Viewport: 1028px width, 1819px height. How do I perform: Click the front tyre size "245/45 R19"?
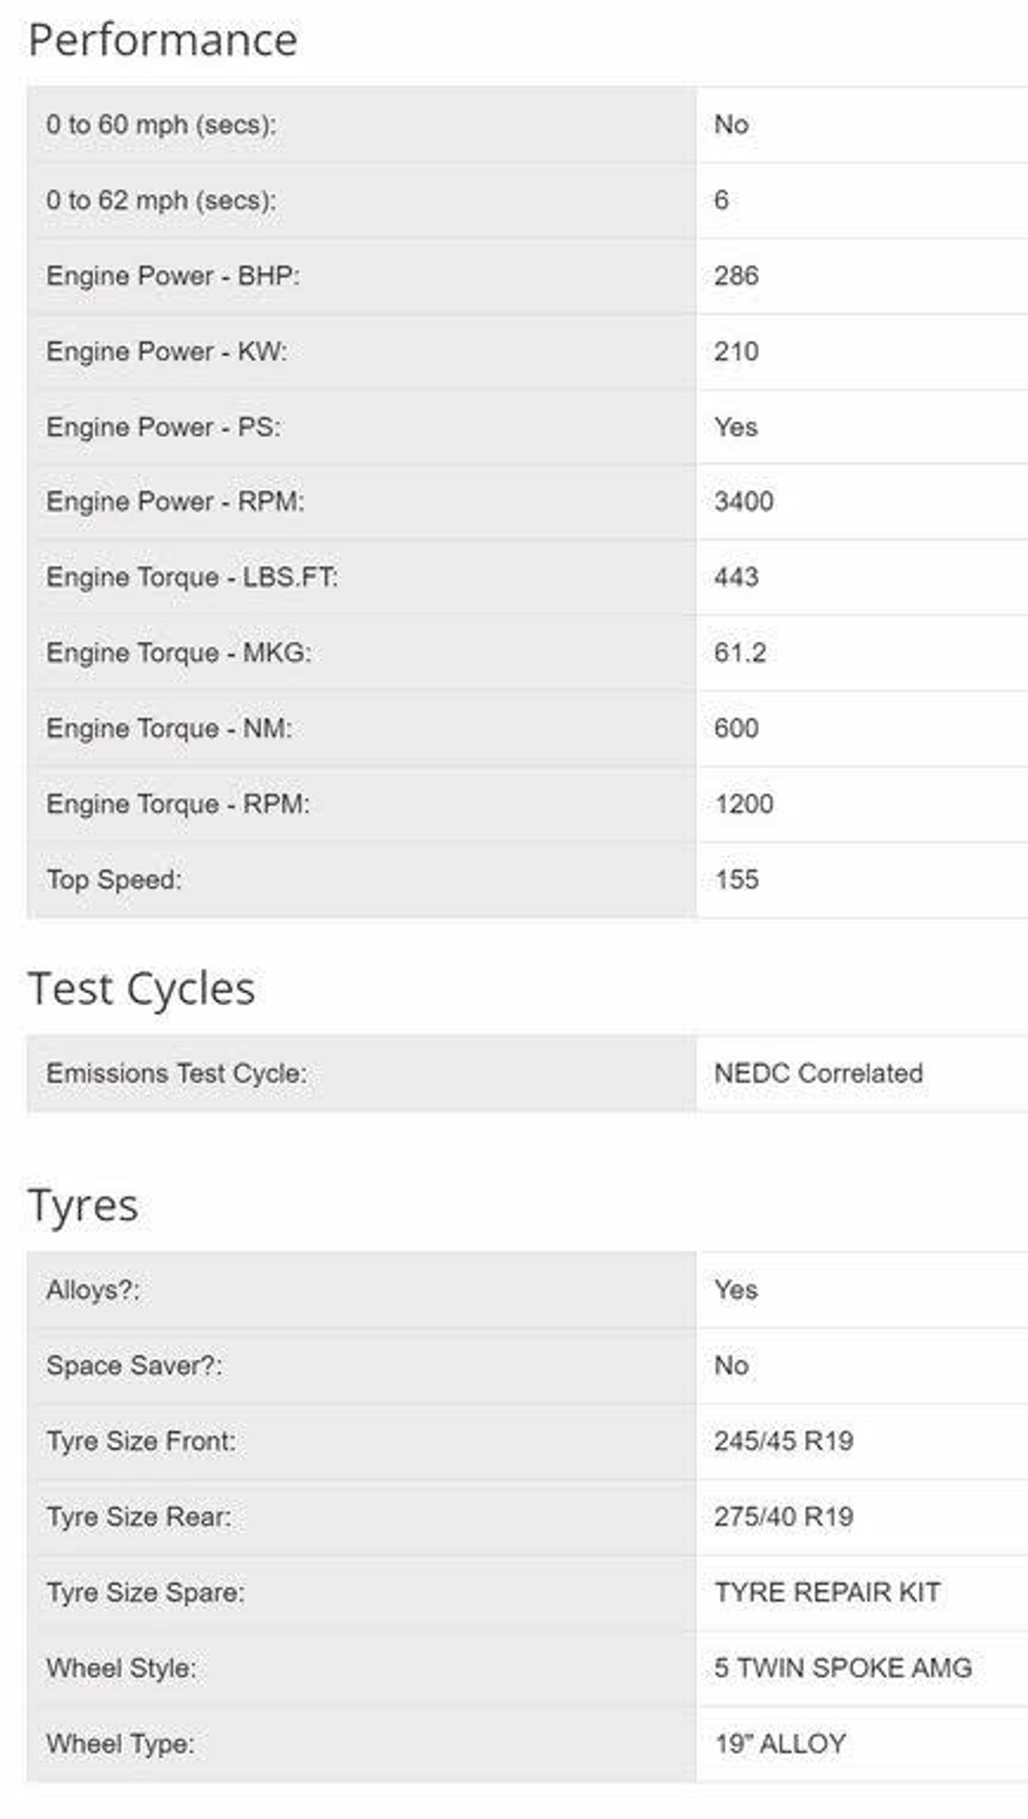[783, 1441]
